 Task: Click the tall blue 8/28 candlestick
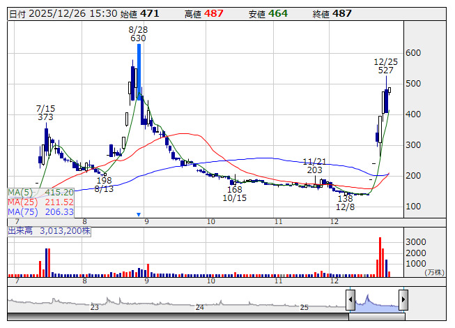coord(139,70)
